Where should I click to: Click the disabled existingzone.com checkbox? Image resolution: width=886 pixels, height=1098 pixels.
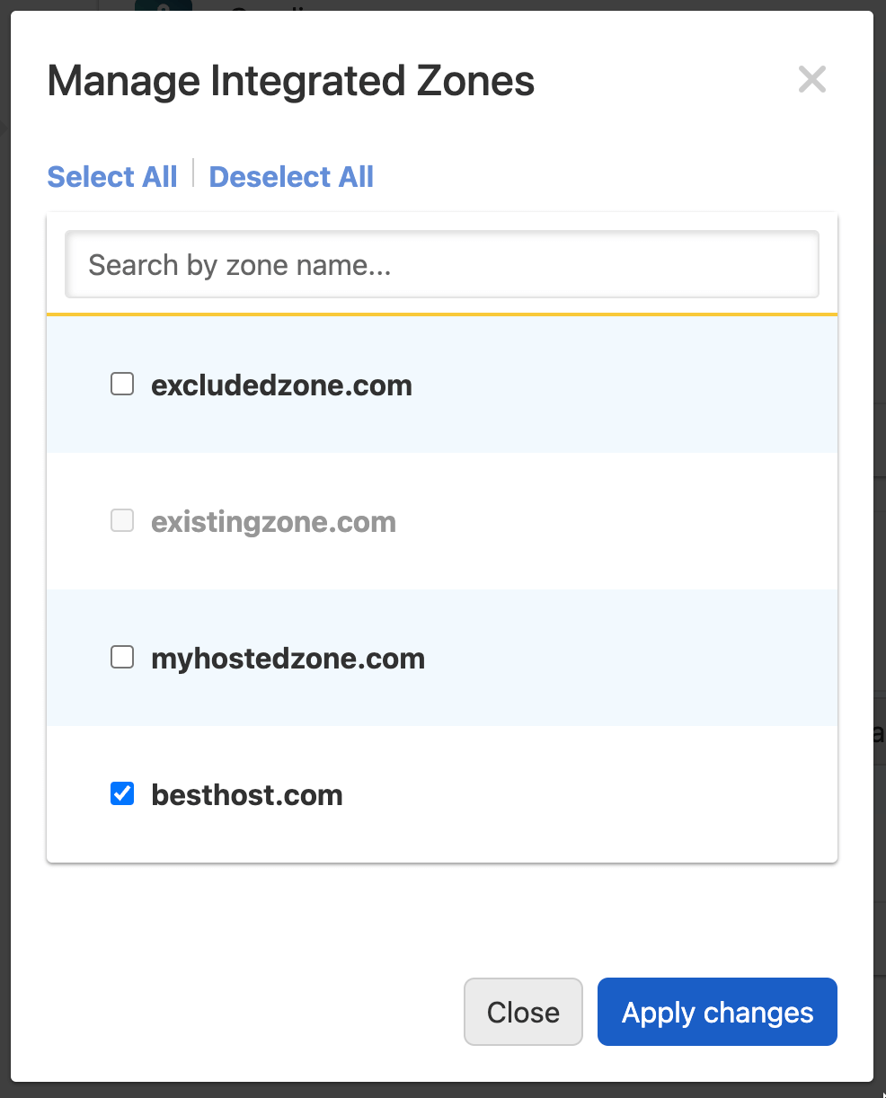pos(121,520)
